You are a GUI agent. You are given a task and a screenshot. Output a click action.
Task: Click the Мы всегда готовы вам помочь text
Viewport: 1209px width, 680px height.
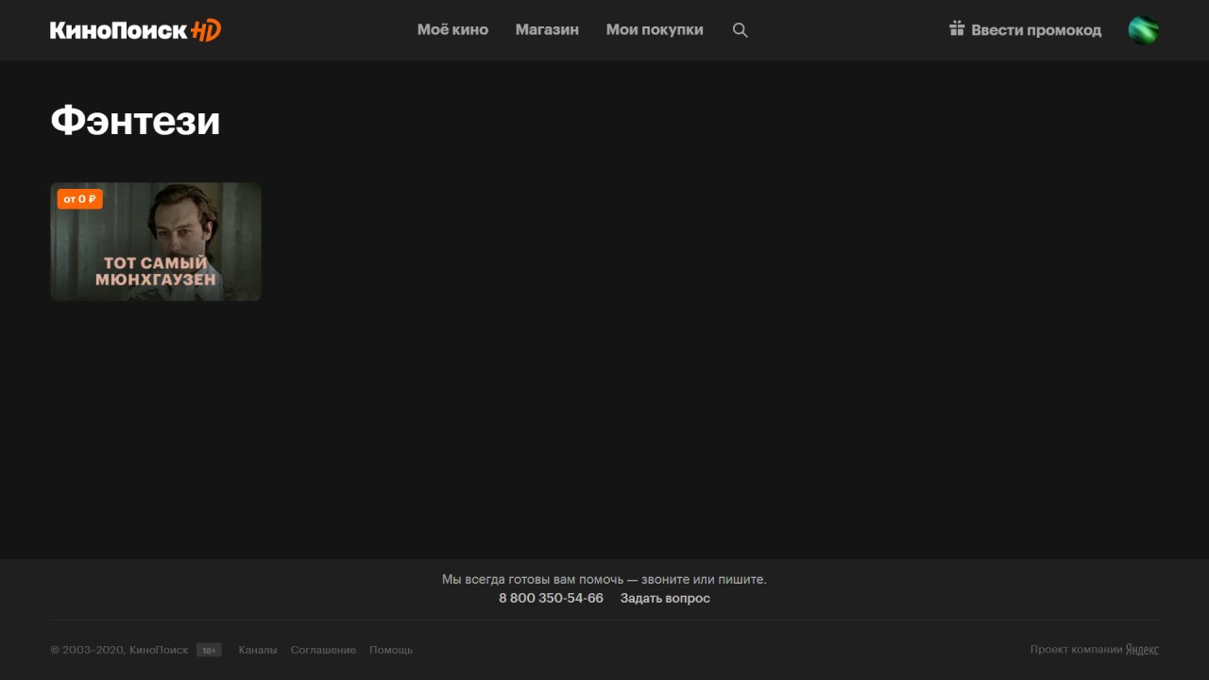(x=604, y=579)
